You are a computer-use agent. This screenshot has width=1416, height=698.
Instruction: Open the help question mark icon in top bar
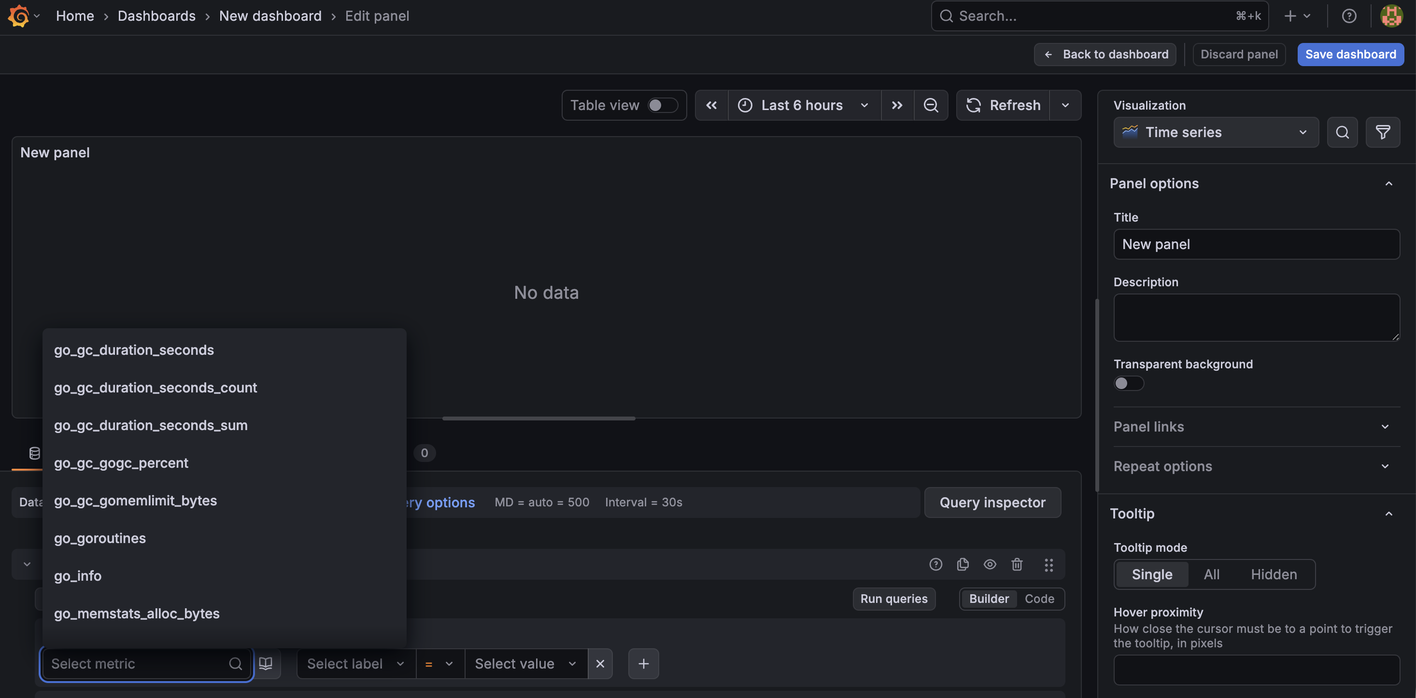click(x=1349, y=16)
